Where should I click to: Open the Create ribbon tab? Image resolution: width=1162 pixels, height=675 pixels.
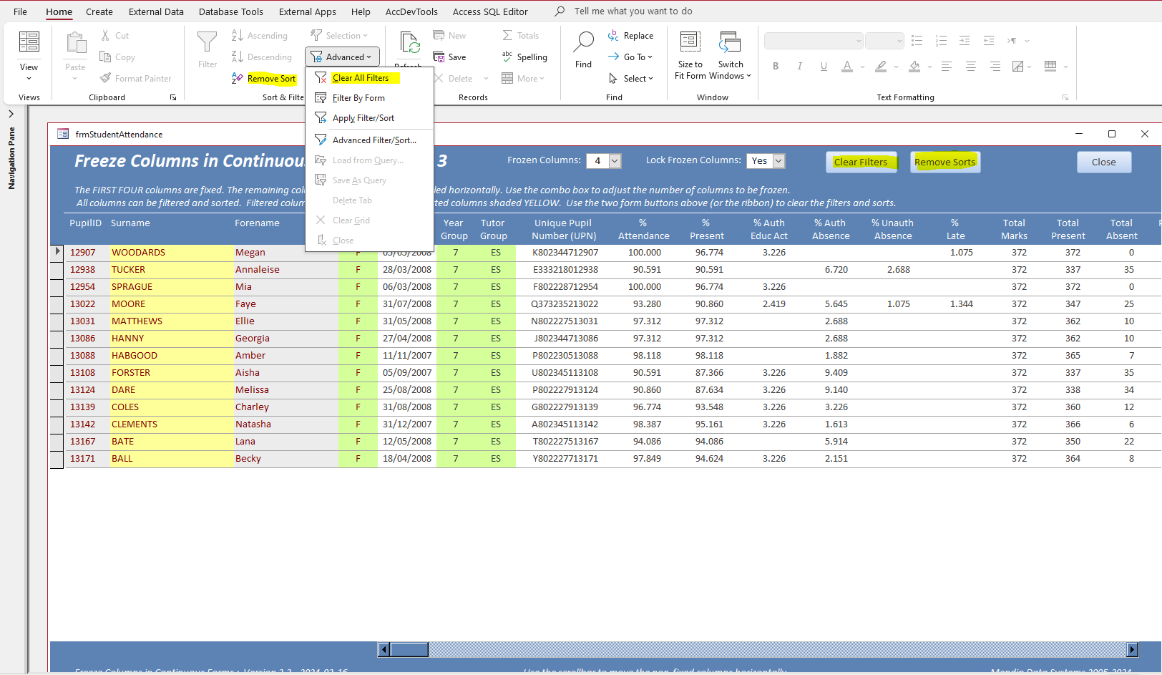(99, 11)
